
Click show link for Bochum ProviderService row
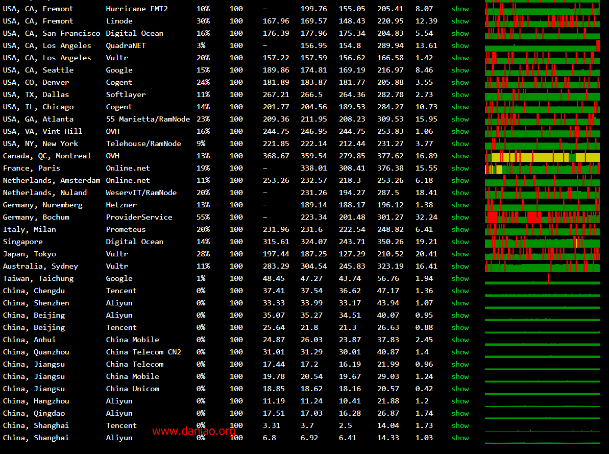coord(460,217)
